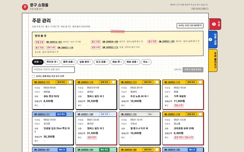Image resolution: width=244 pixels, height=152 pixels.
Task: Open card header link OM-260921-109
Action: point(85,114)
